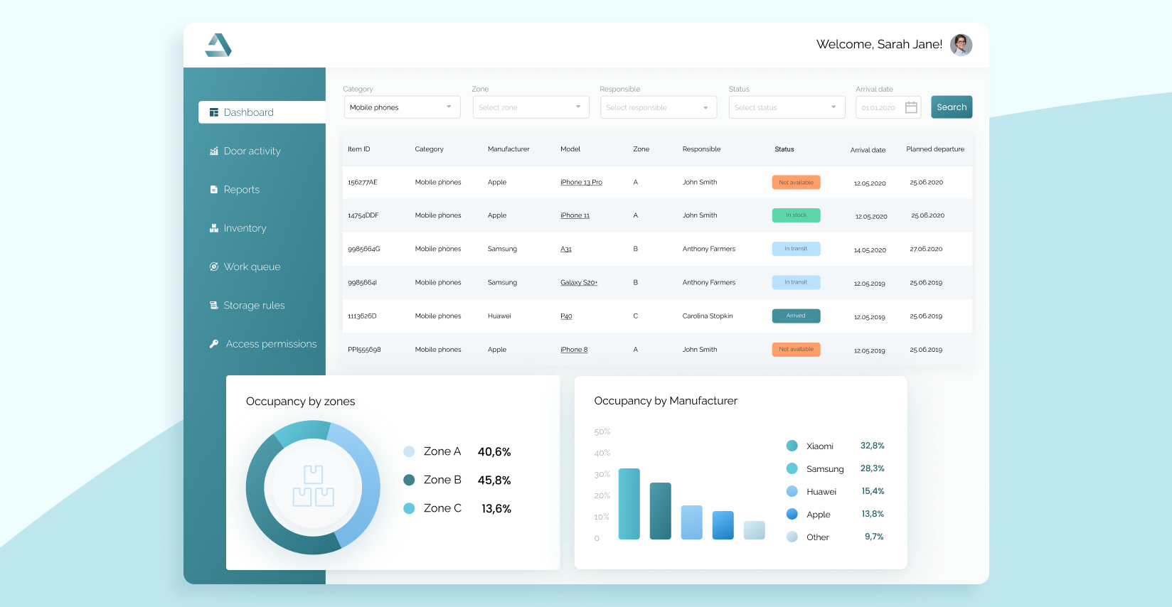Click the Work queue circular icon
Screen dimensions: 1172x607
pyautogui.click(x=214, y=267)
